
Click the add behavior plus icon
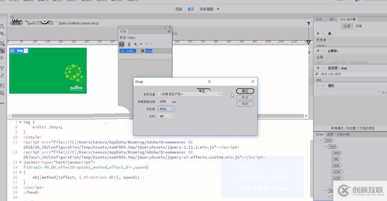point(135,44)
